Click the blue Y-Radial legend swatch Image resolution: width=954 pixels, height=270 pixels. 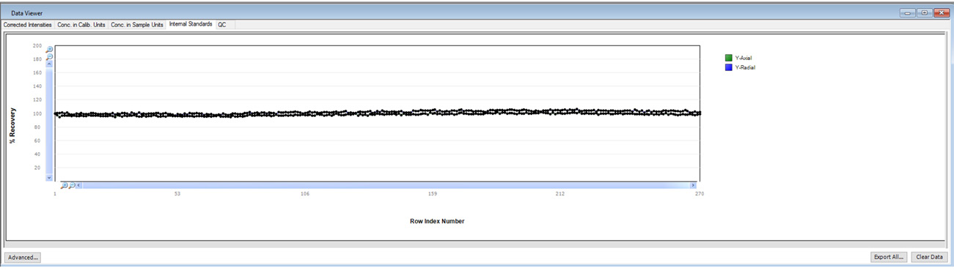728,67
